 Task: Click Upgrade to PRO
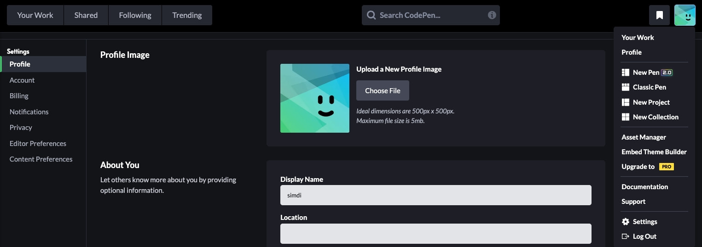tap(648, 167)
